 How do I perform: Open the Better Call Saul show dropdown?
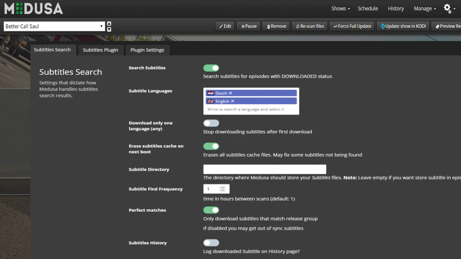coord(54,26)
